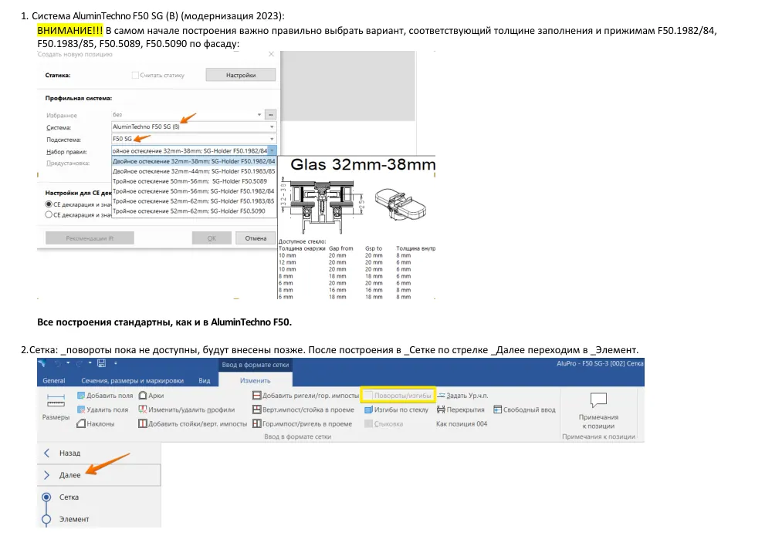Screen dimensions: 772x546
Task: Open Сечения, размеры и маркировки tab
Action: [x=133, y=381]
